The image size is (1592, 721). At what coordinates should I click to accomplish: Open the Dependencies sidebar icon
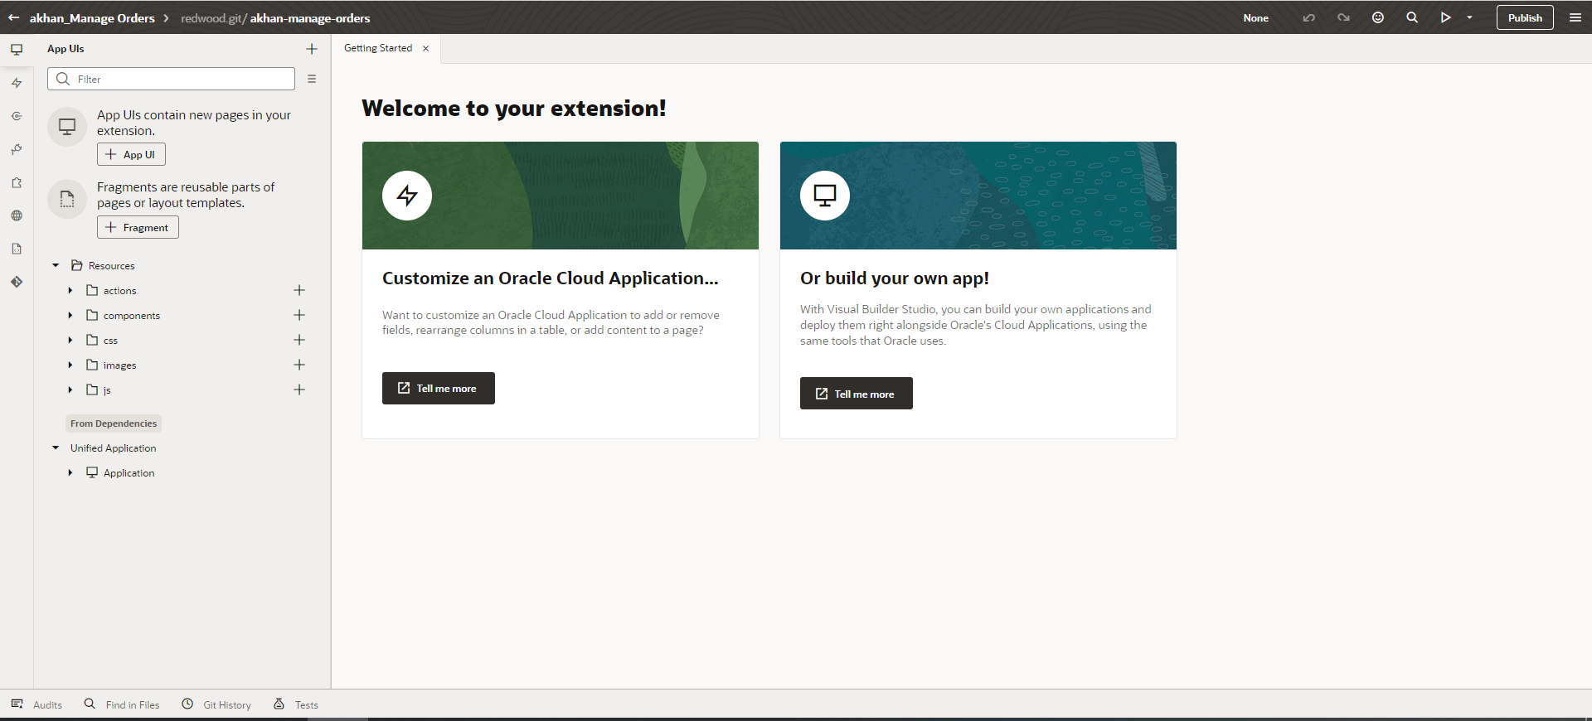pos(17,149)
